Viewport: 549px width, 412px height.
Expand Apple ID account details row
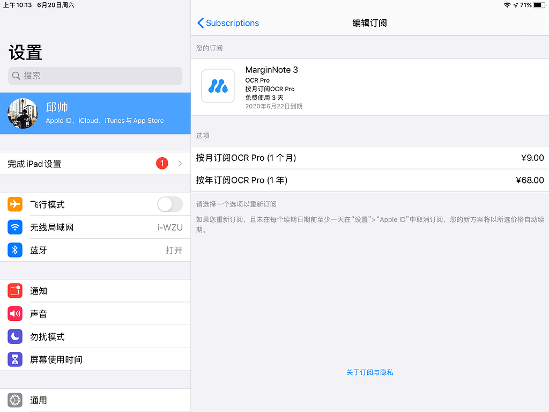pyautogui.click(x=95, y=113)
